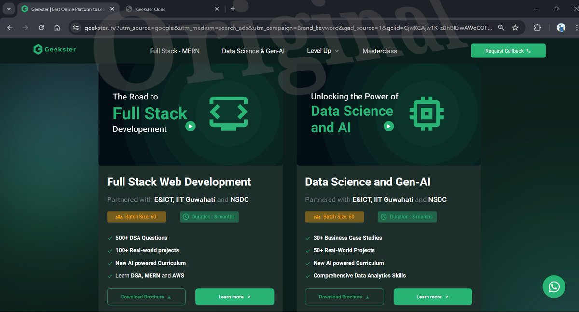Open the Chrome profile avatar
This screenshot has height=312, width=579.
coord(561,28)
